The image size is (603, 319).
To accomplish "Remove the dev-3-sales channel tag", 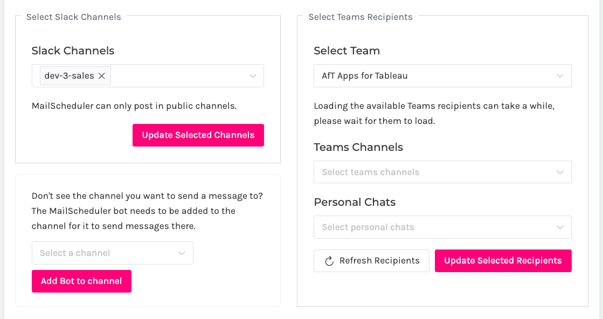I will 101,76.
